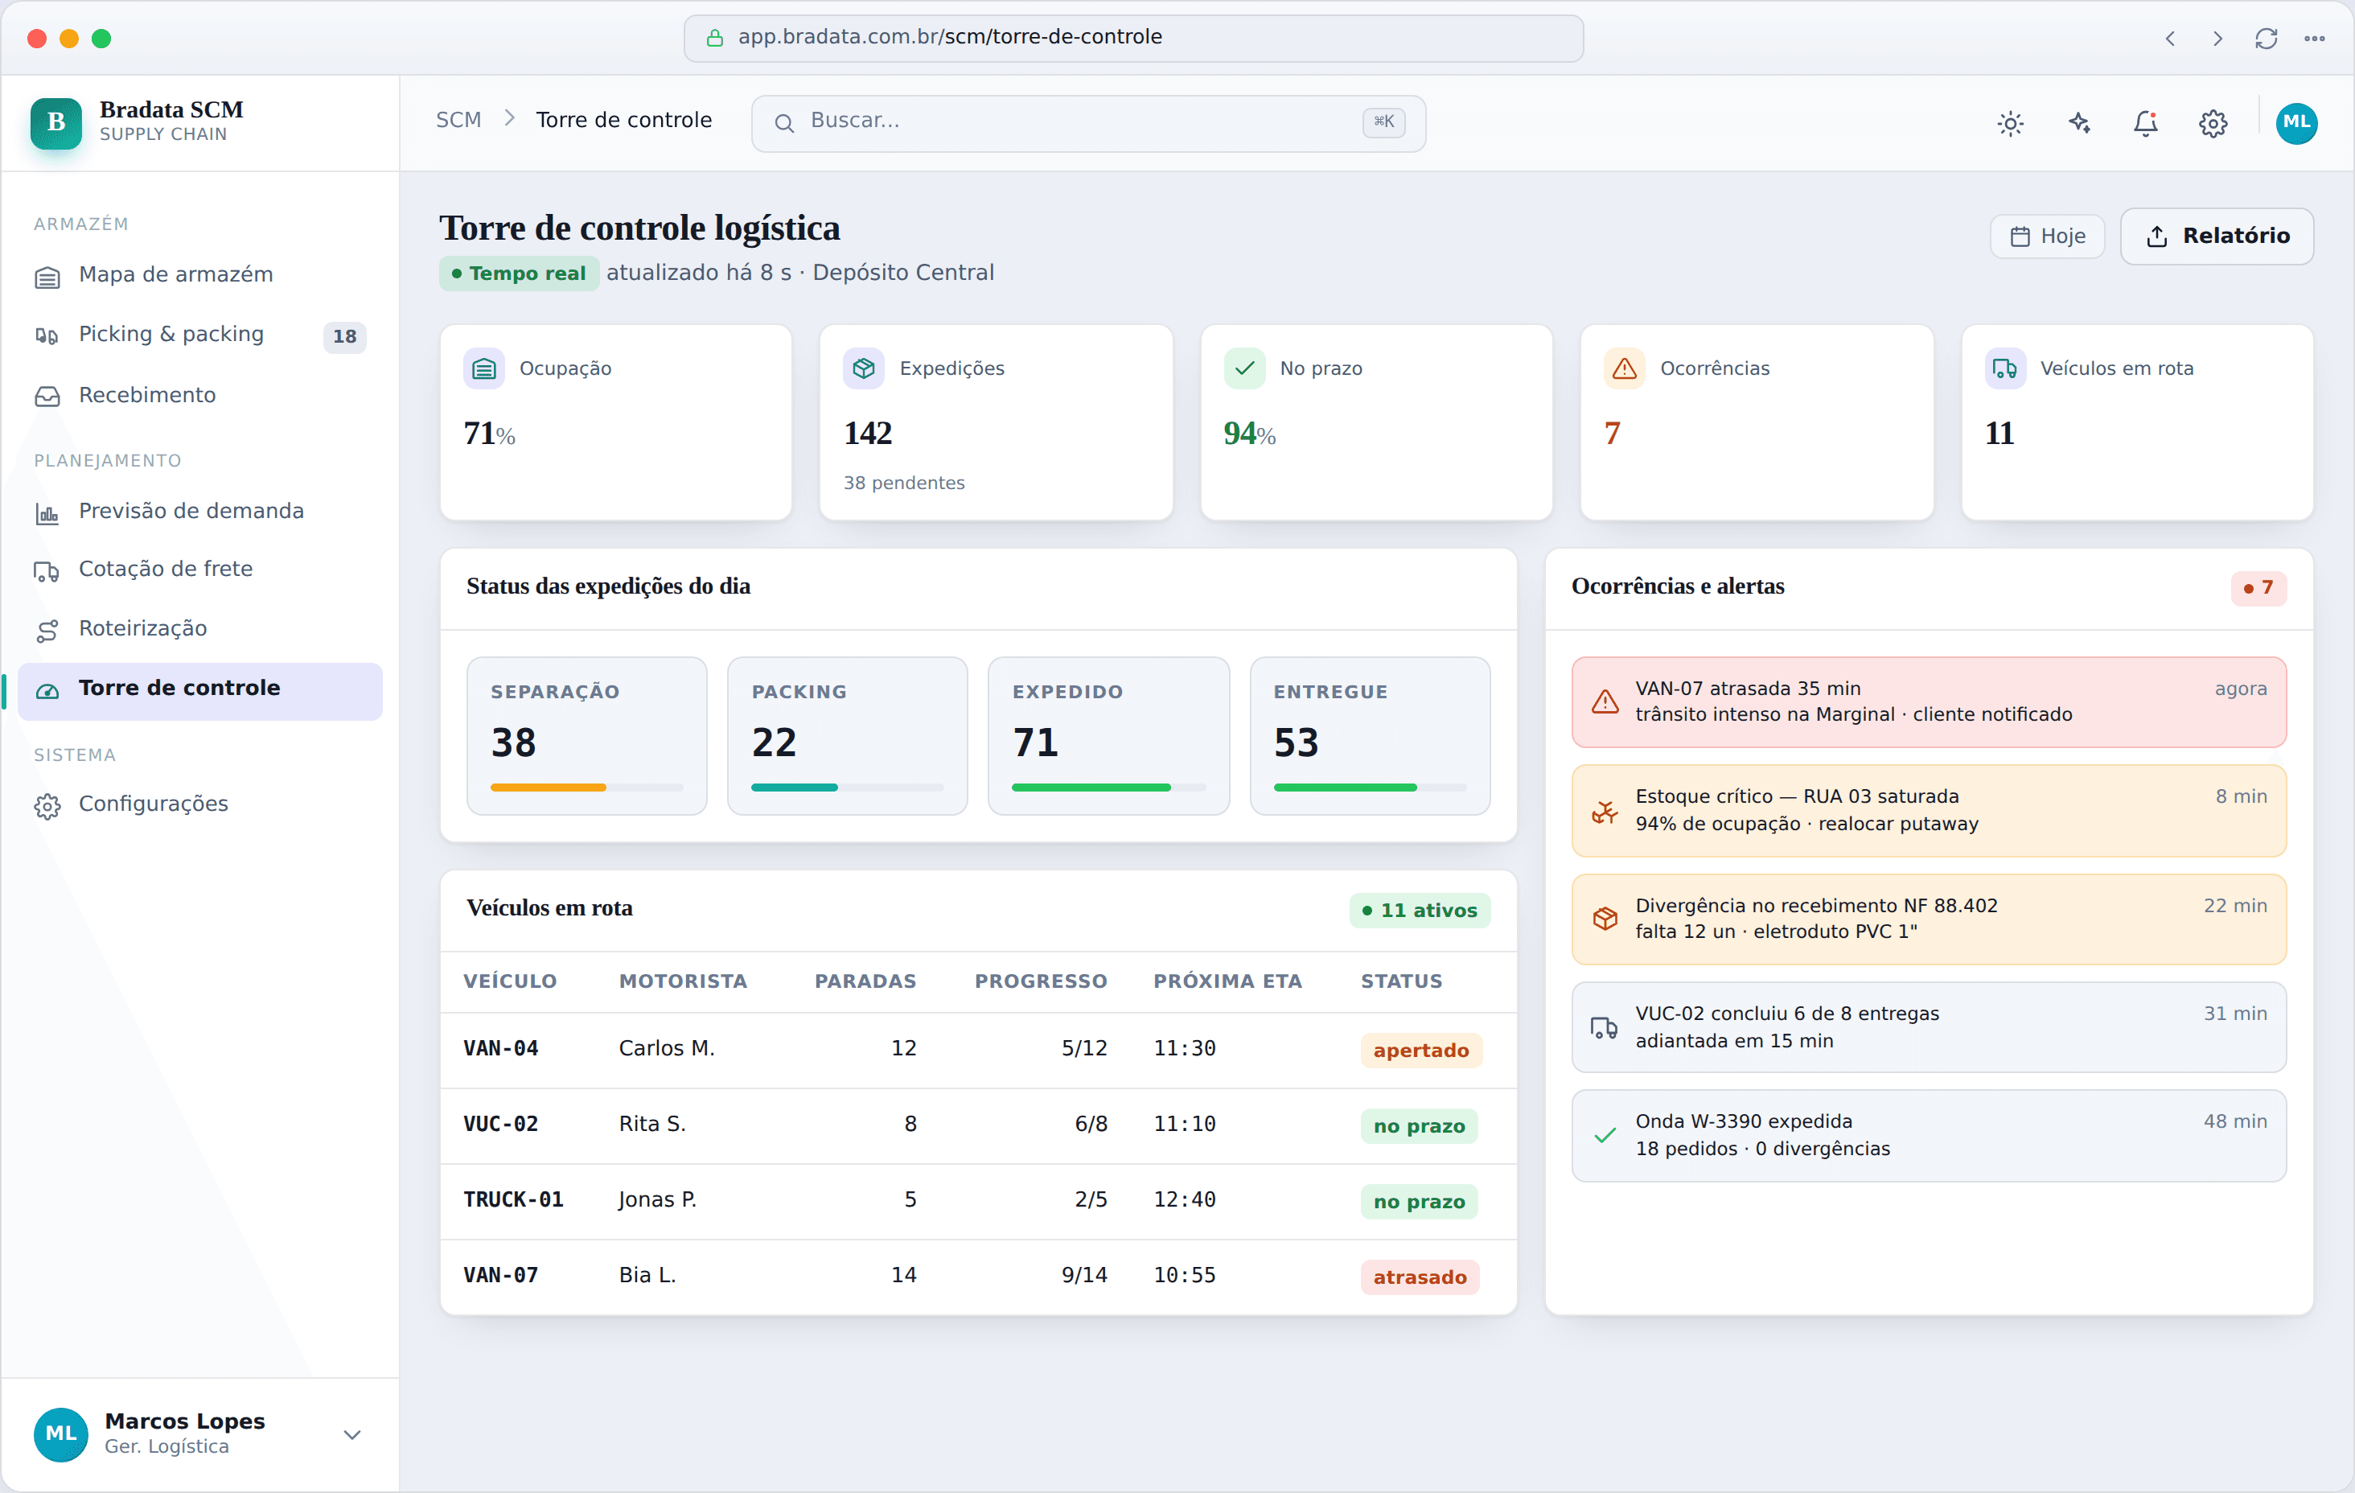
Task: Click the Ocorrências warning triangle icon
Action: click(1623, 369)
